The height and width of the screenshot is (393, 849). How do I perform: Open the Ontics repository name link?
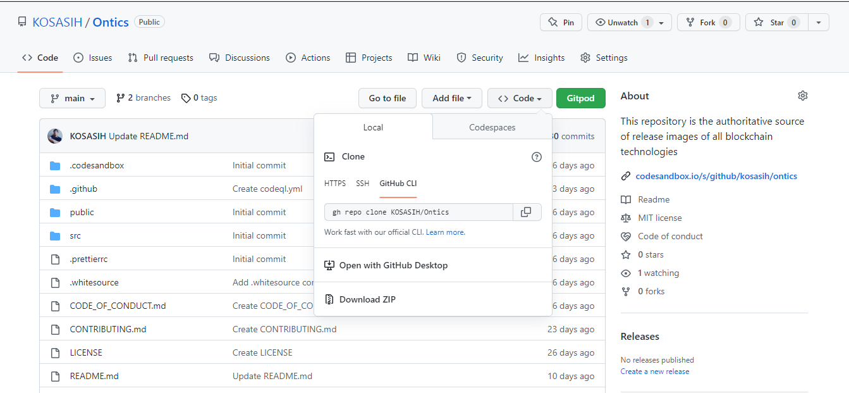click(111, 22)
